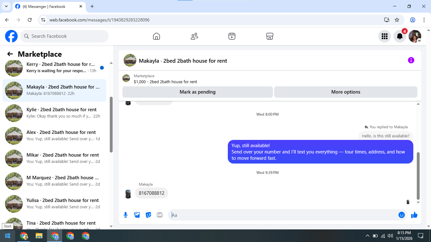Click the 'Yup, still available!' sent message
The image size is (431, 242).
point(321,152)
